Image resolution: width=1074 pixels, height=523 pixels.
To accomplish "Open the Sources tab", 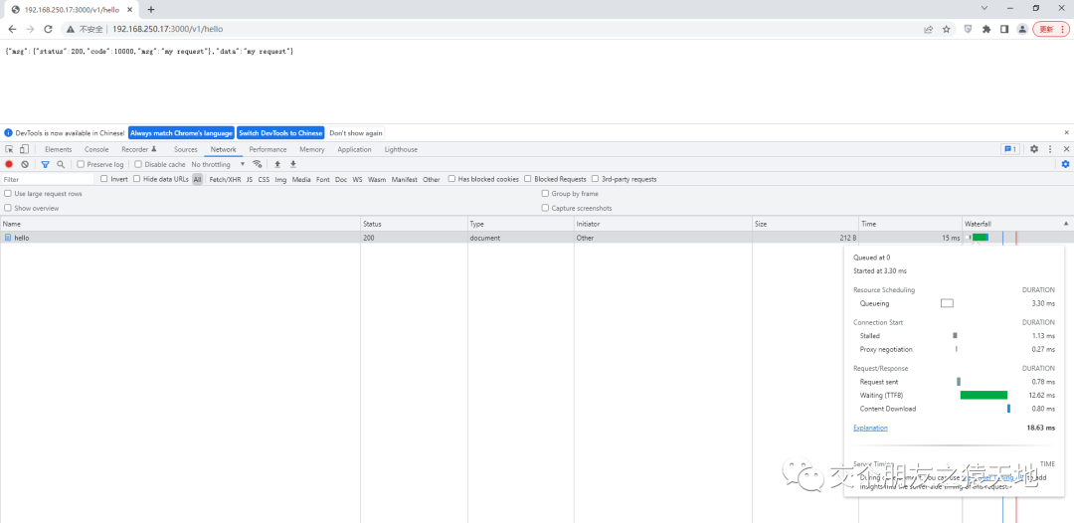I will 186,149.
